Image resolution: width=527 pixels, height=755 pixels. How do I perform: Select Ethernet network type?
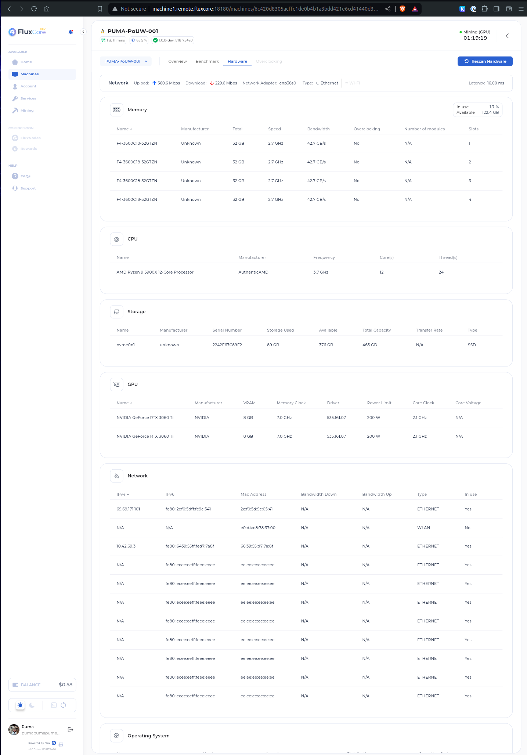click(x=327, y=83)
